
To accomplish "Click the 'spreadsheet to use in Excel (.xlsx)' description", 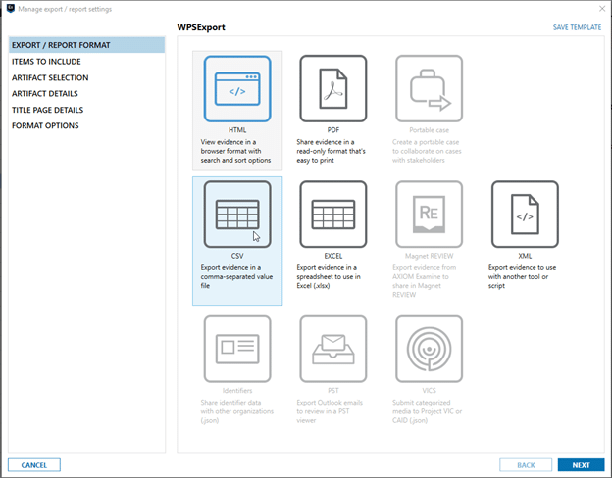I will click(329, 276).
